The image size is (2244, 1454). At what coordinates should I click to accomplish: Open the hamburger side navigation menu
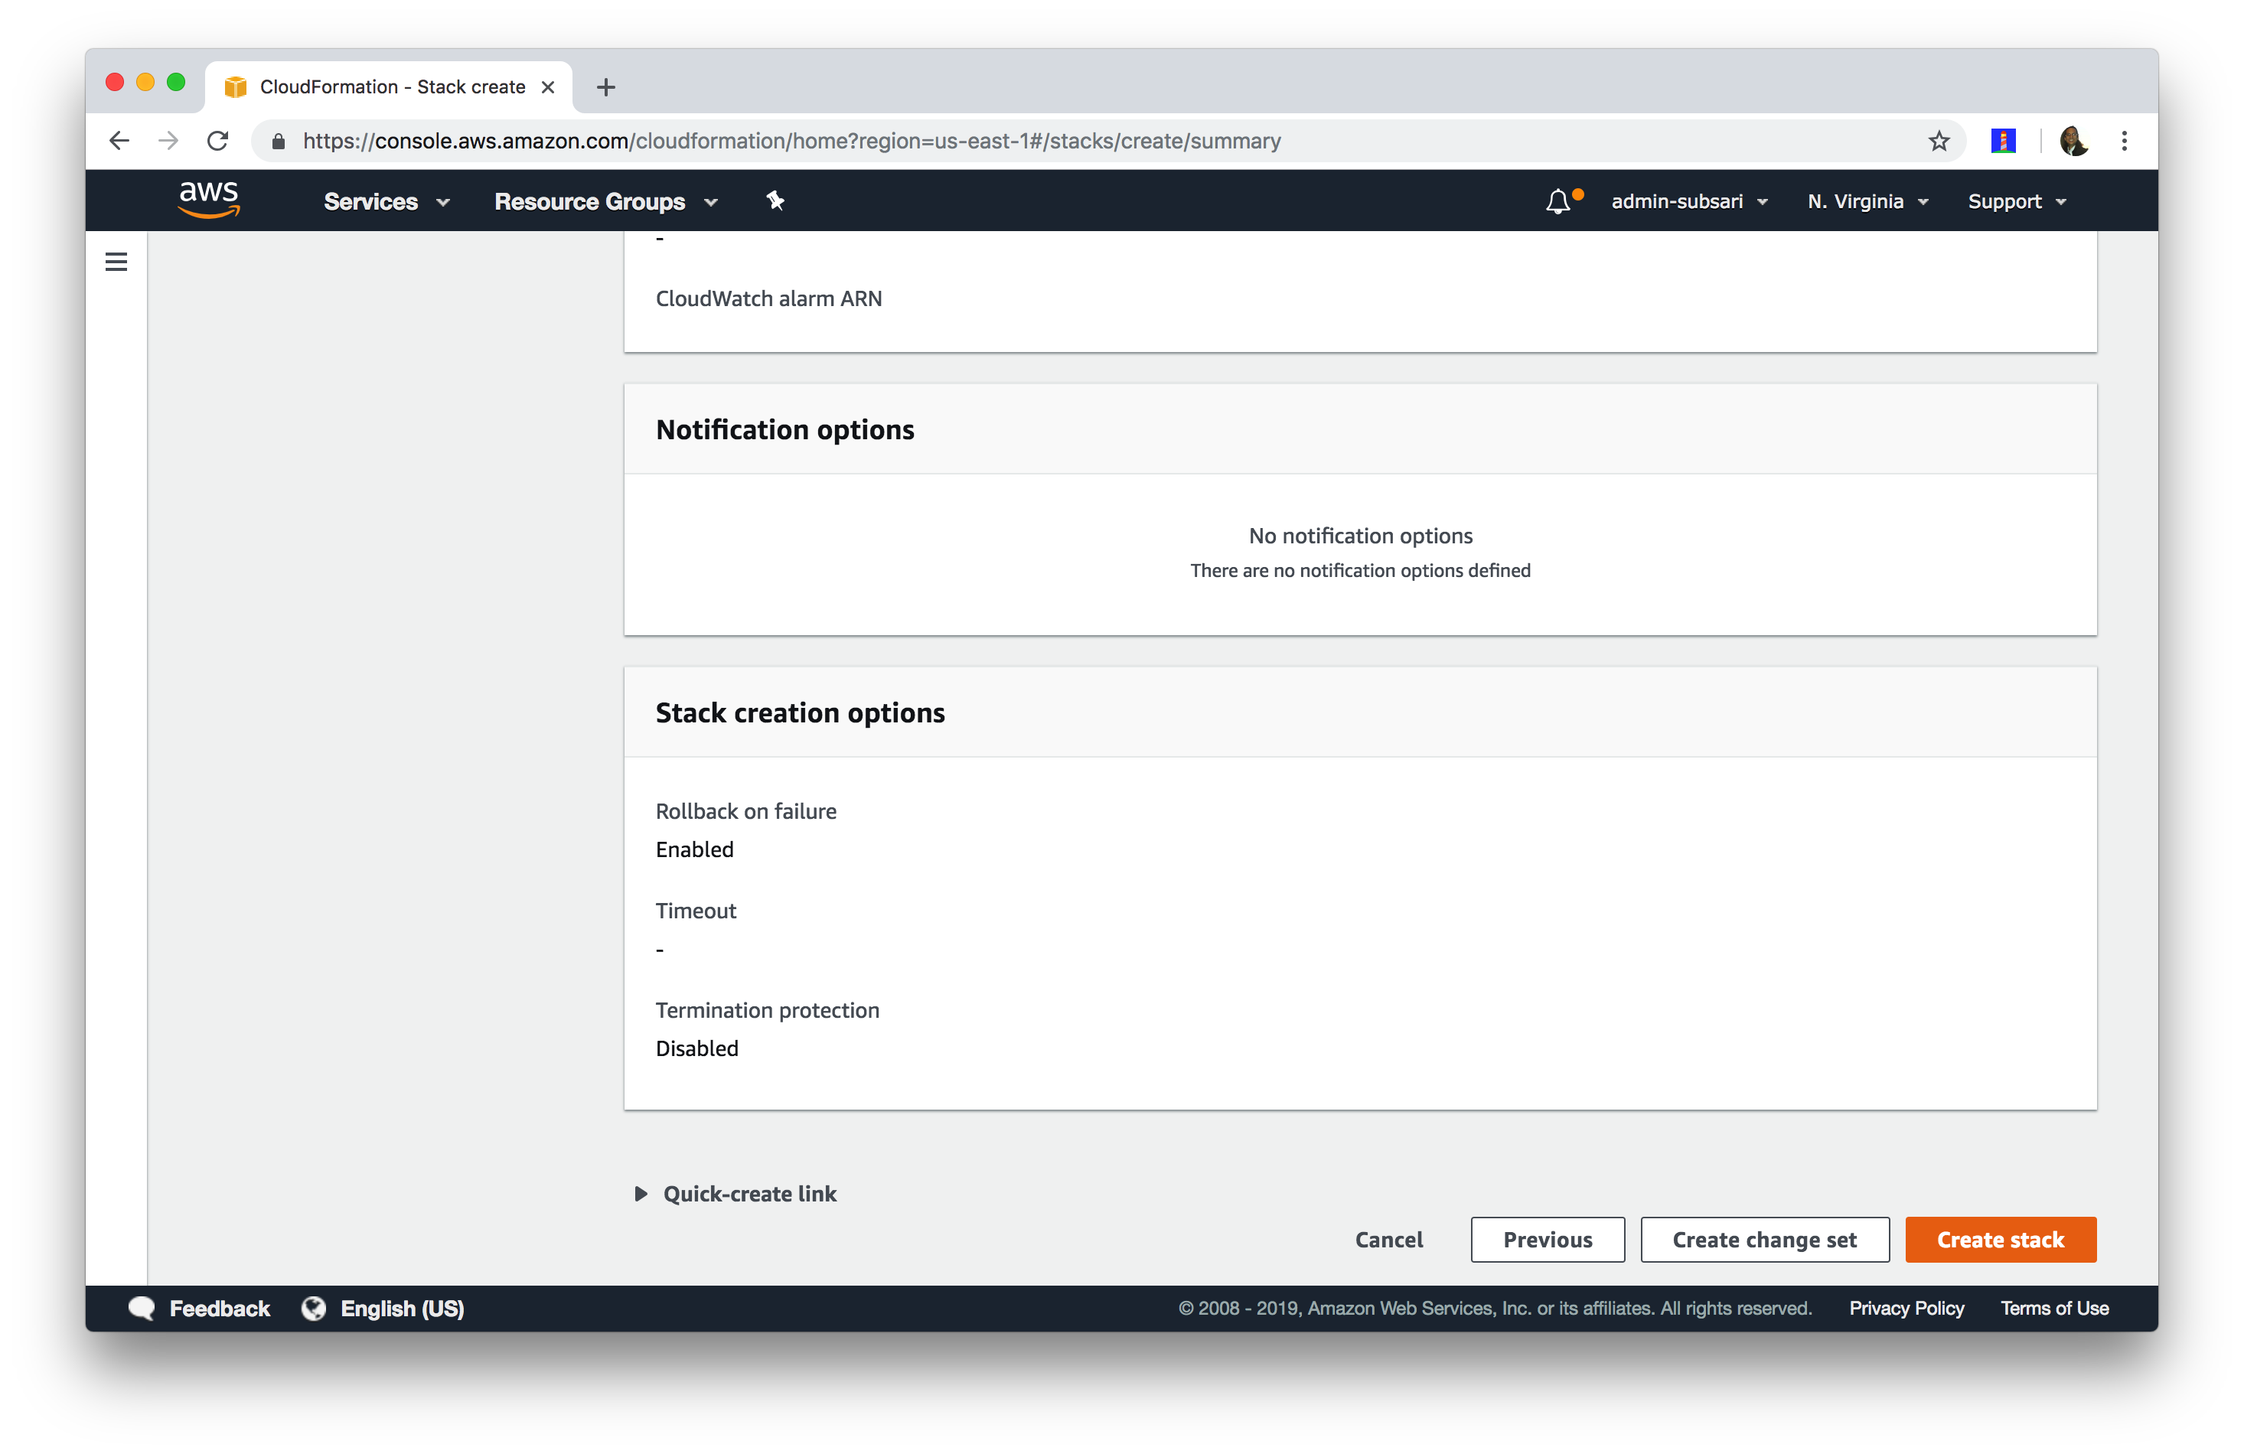pyautogui.click(x=116, y=261)
